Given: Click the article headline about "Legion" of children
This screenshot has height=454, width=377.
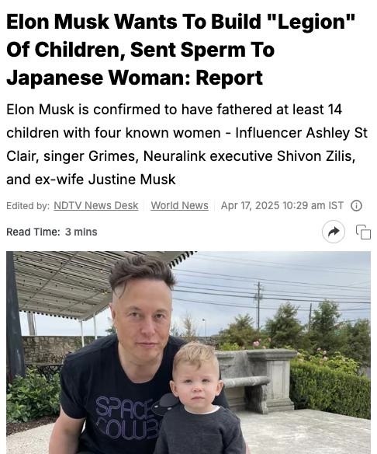Looking at the screenshot, I should [x=180, y=50].
